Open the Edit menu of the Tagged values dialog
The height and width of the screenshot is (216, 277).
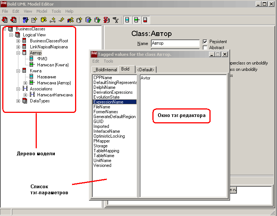point(96,61)
